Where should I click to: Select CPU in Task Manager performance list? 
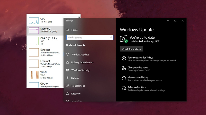coord(45,21)
